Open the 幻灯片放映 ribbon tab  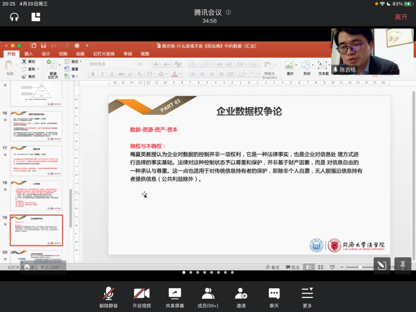pyautogui.click(x=104, y=54)
